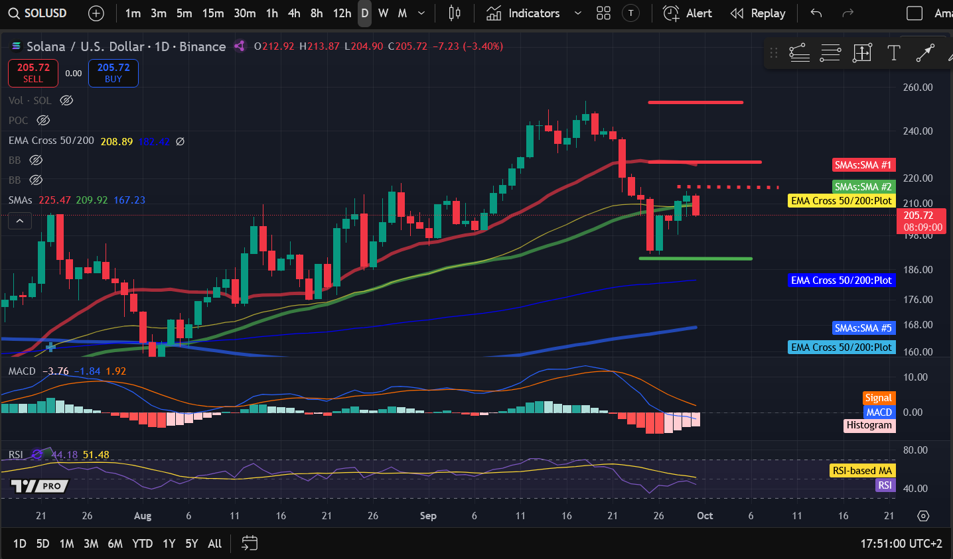The image size is (953, 559).
Task: Show the hidden Vol · SOL indicator
Action: click(x=66, y=100)
